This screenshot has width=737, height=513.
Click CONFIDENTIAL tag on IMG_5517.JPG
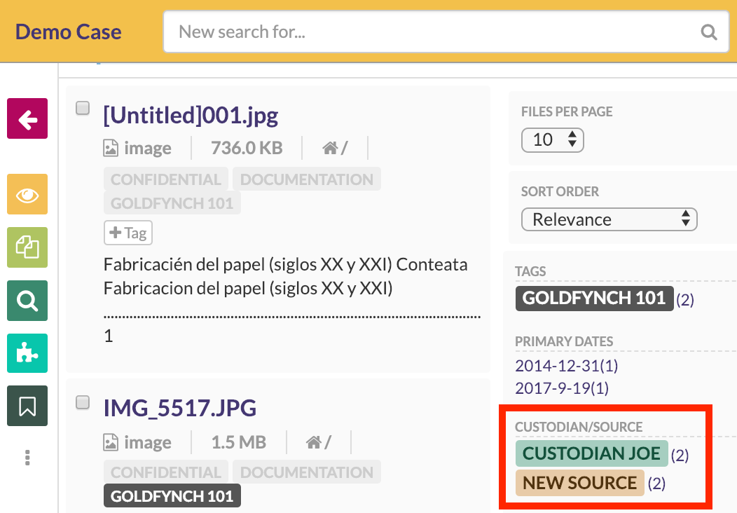(x=166, y=472)
